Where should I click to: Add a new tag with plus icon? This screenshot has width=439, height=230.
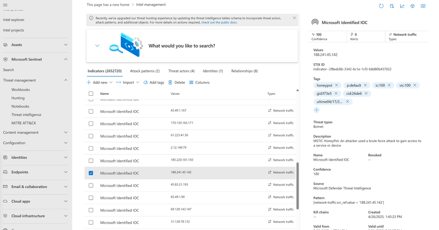(x=316, y=110)
